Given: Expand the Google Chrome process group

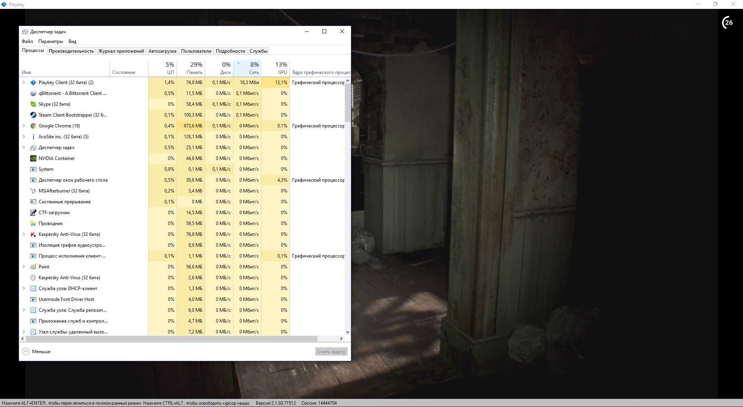Looking at the screenshot, I should click(24, 126).
